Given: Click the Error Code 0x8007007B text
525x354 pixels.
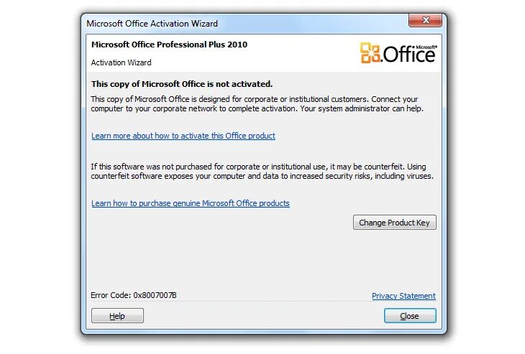Looking at the screenshot, I should tap(134, 295).
